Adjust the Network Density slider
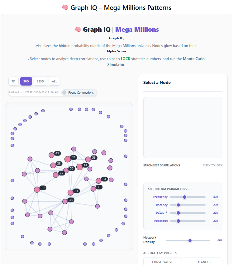 (x=190, y=240)
